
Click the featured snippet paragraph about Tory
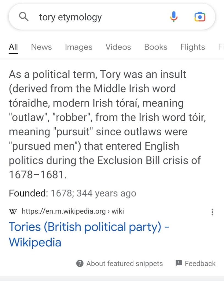[104, 124]
